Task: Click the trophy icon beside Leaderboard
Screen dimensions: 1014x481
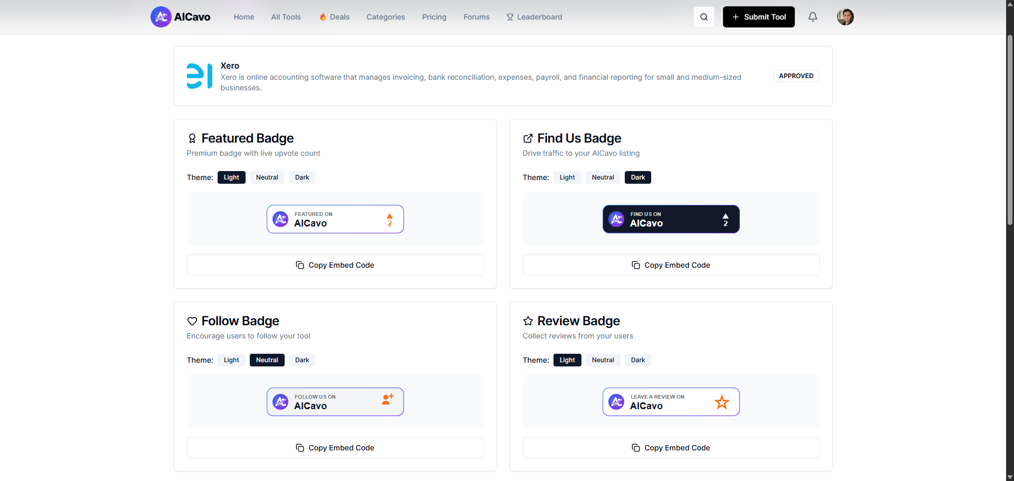Action: click(x=510, y=17)
